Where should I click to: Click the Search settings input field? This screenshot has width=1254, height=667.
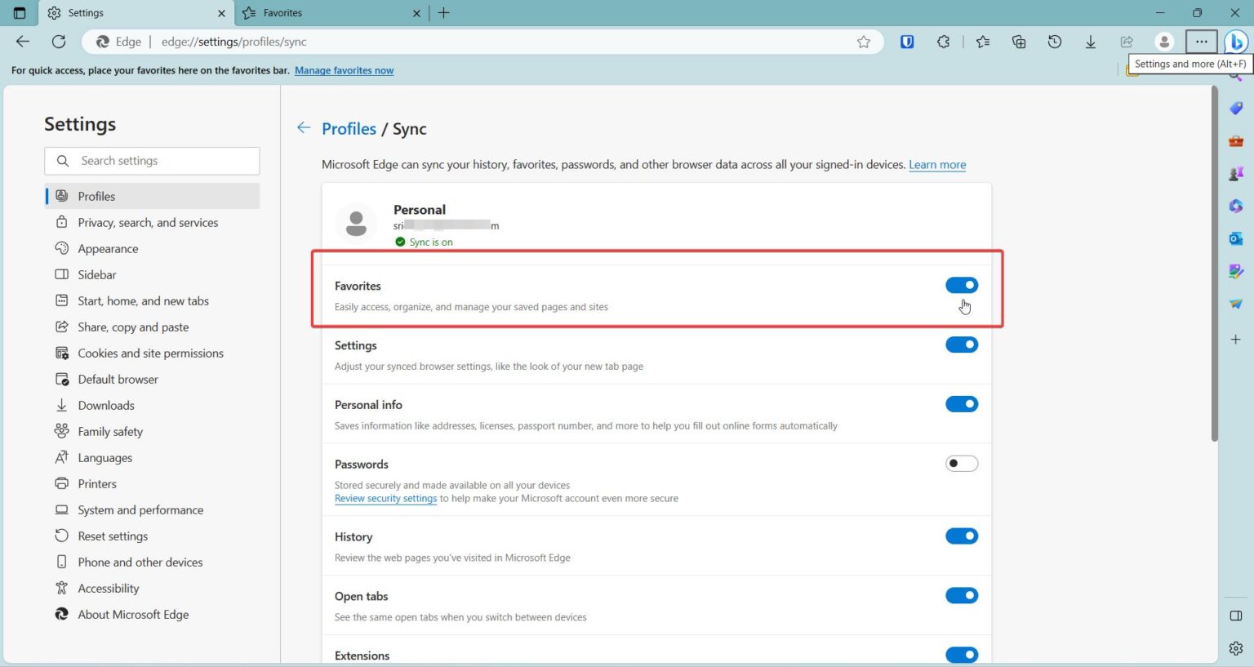(x=152, y=161)
